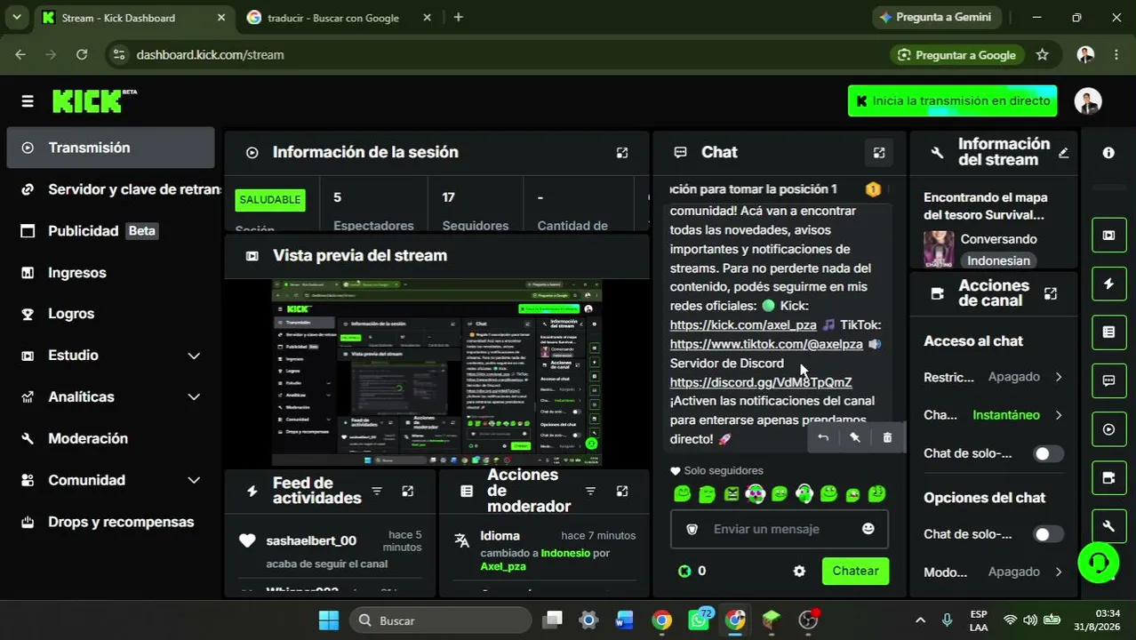
Task: Switch to the traducir Google tab
Action: pos(338,18)
